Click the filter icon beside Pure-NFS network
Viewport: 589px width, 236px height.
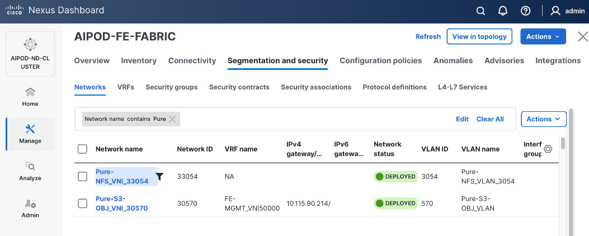click(159, 177)
